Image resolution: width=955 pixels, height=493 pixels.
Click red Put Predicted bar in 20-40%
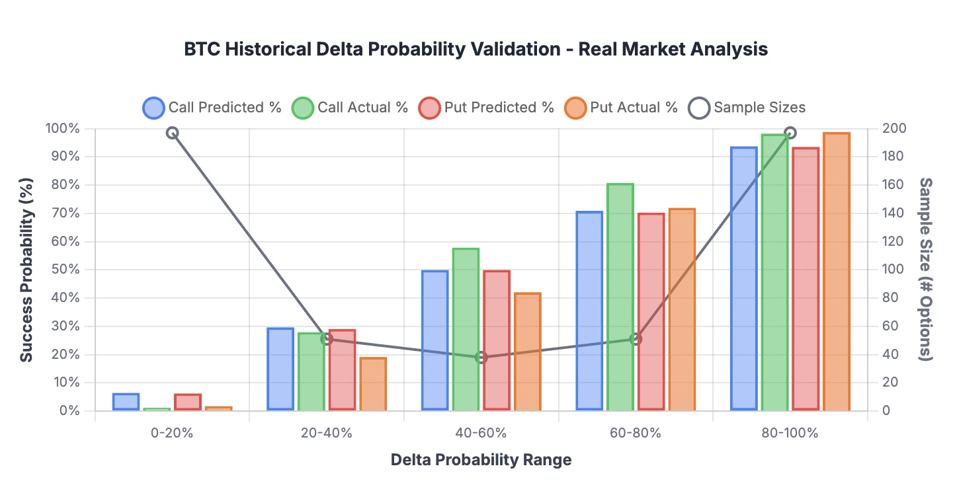tap(342, 370)
